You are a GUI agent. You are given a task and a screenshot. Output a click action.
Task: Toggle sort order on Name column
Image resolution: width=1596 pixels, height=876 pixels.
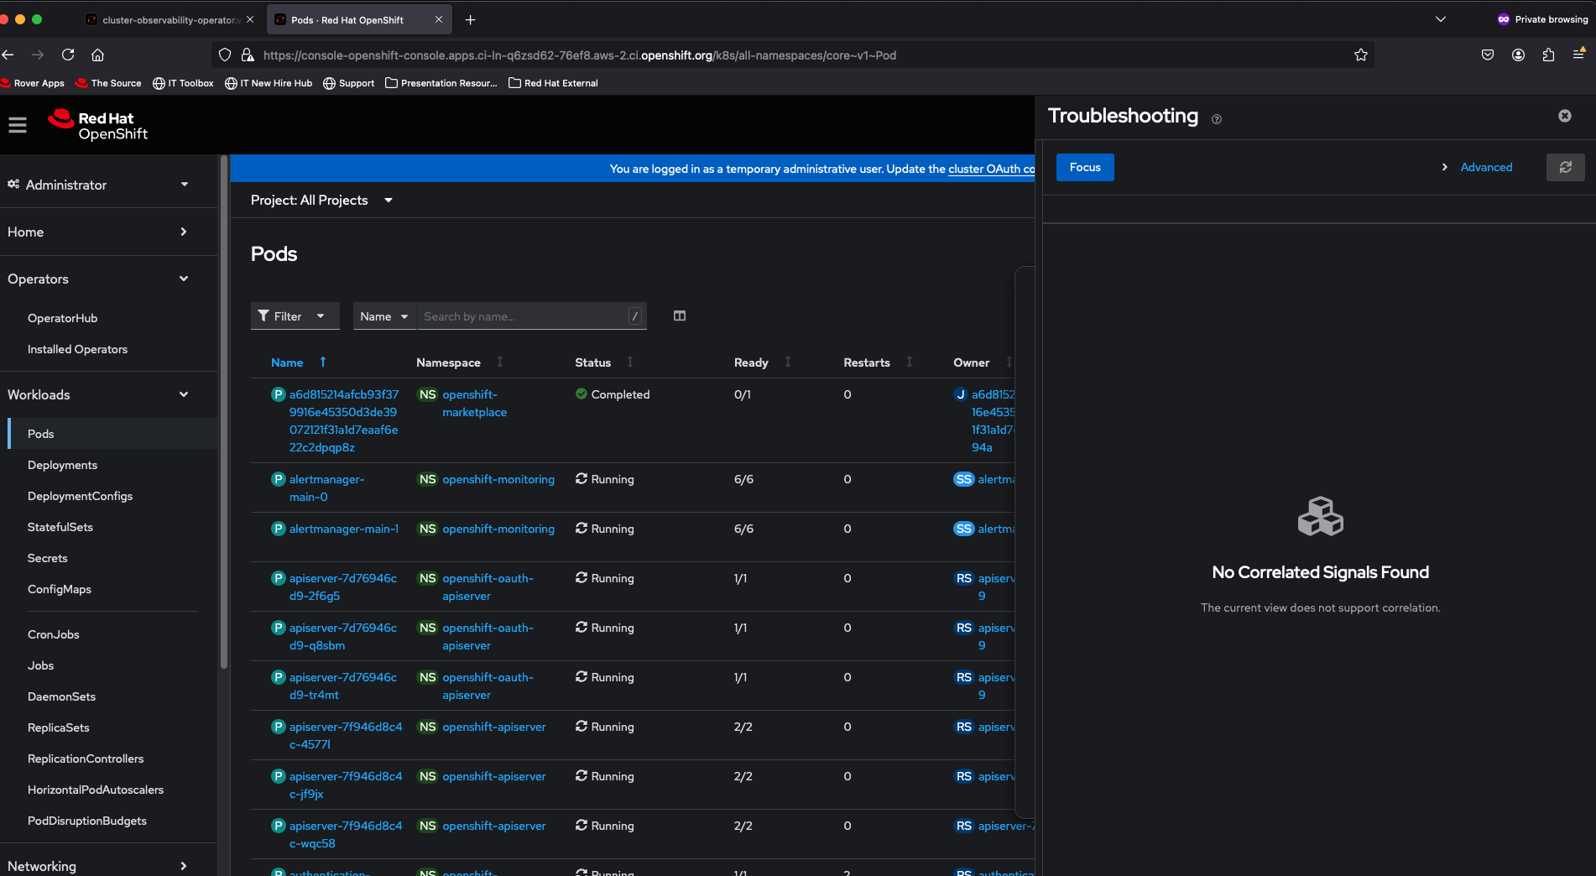(x=287, y=362)
